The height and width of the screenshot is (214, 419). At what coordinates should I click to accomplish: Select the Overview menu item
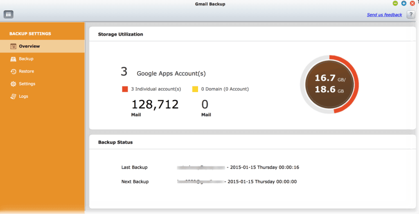coord(42,46)
